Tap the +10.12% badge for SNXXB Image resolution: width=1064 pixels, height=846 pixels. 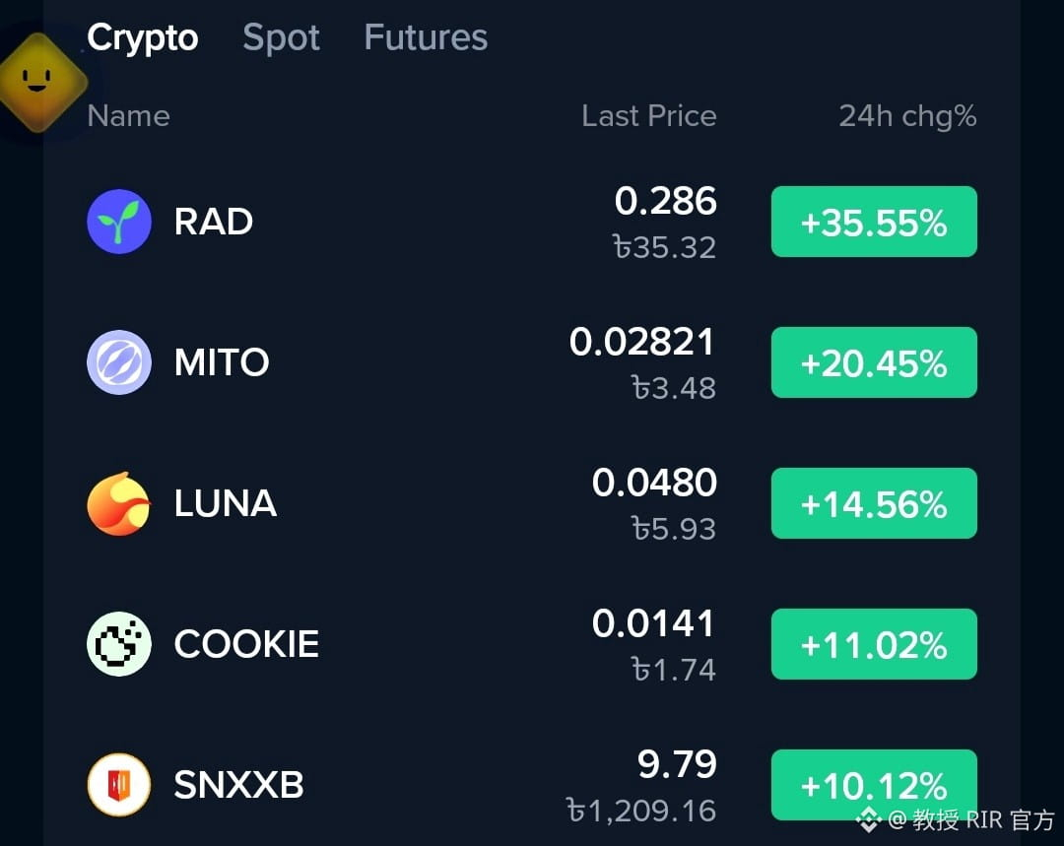(x=874, y=785)
